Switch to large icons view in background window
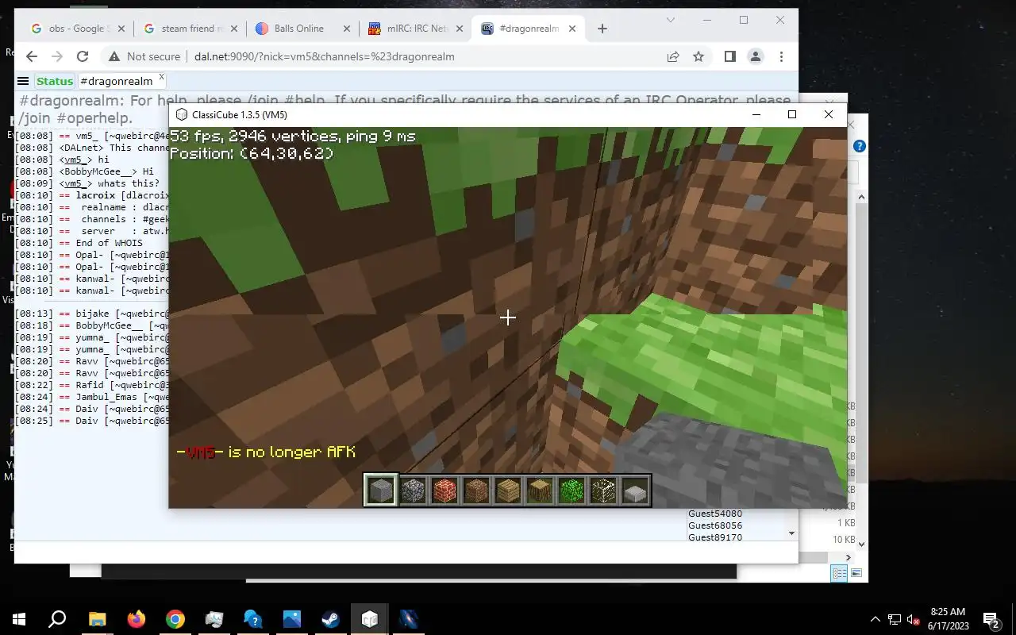 [856, 573]
